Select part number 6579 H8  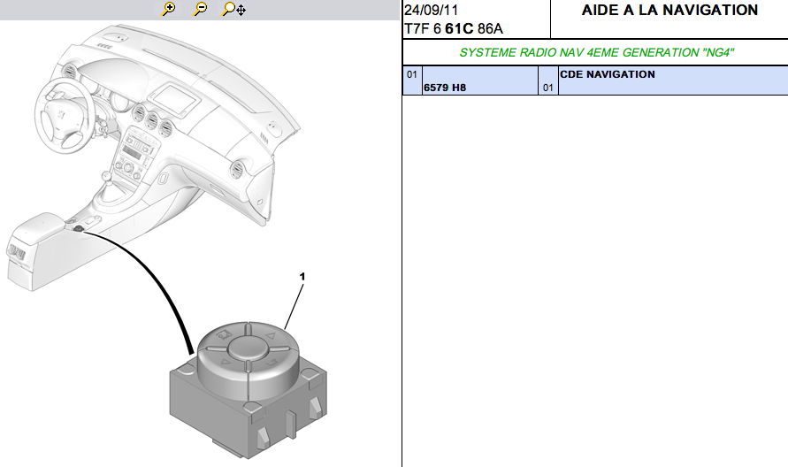click(445, 88)
